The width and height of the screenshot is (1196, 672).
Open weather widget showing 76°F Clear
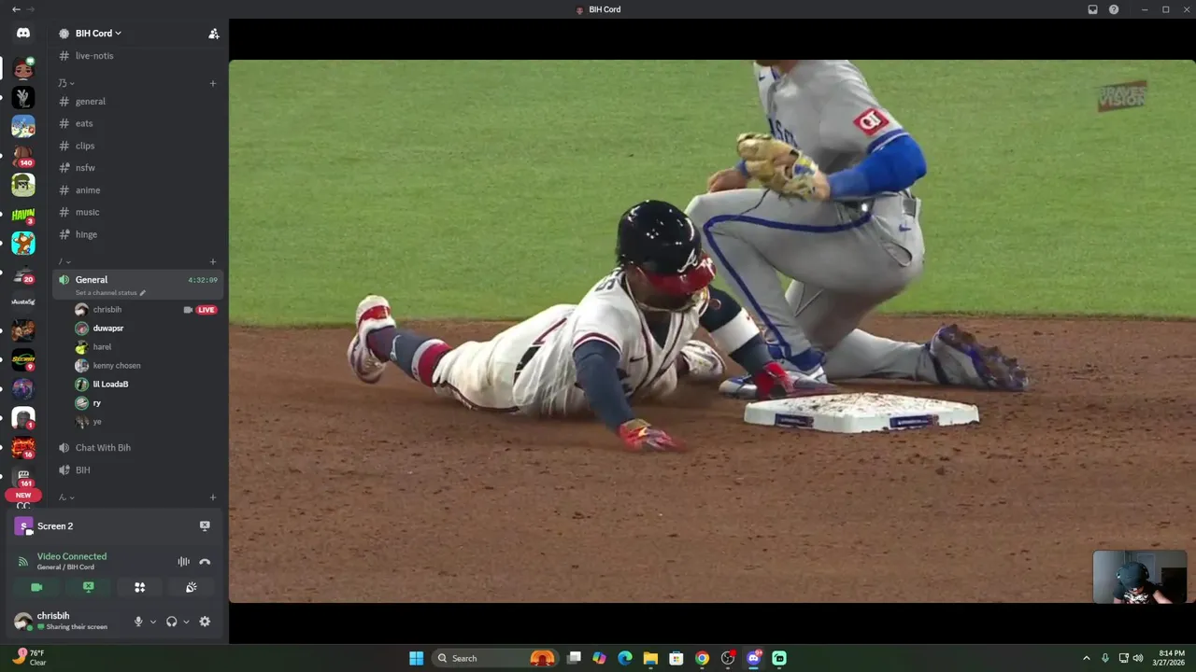click(28, 658)
